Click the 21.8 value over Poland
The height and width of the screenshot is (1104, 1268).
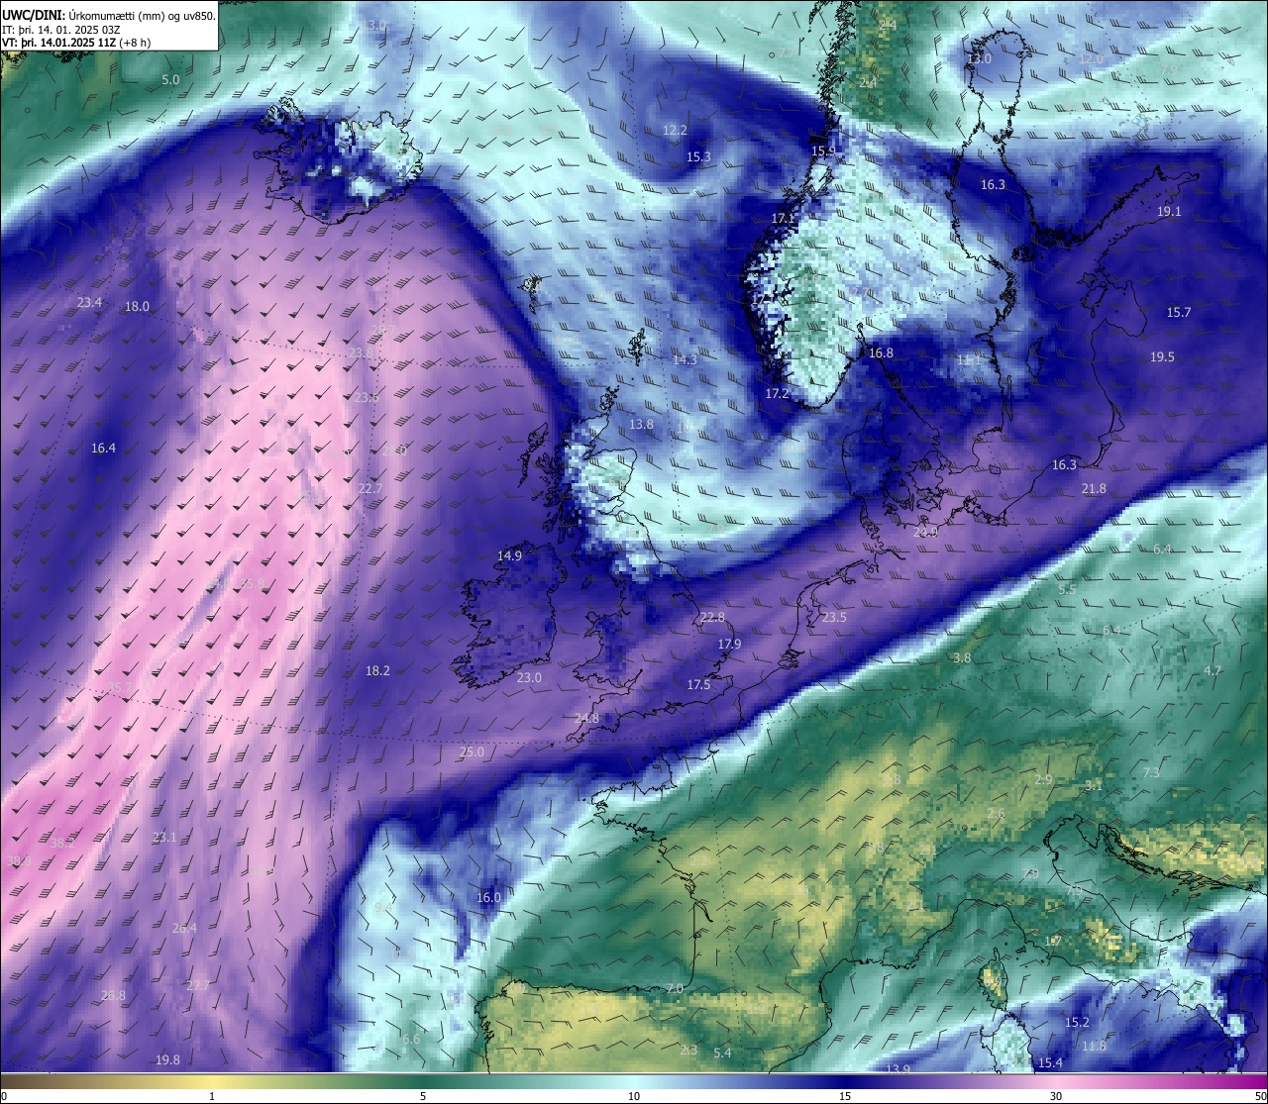click(x=1094, y=488)
